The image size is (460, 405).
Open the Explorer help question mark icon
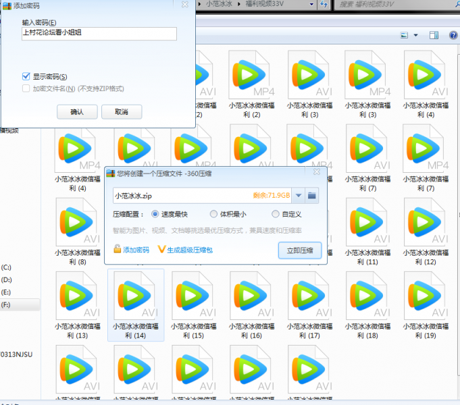453,35
